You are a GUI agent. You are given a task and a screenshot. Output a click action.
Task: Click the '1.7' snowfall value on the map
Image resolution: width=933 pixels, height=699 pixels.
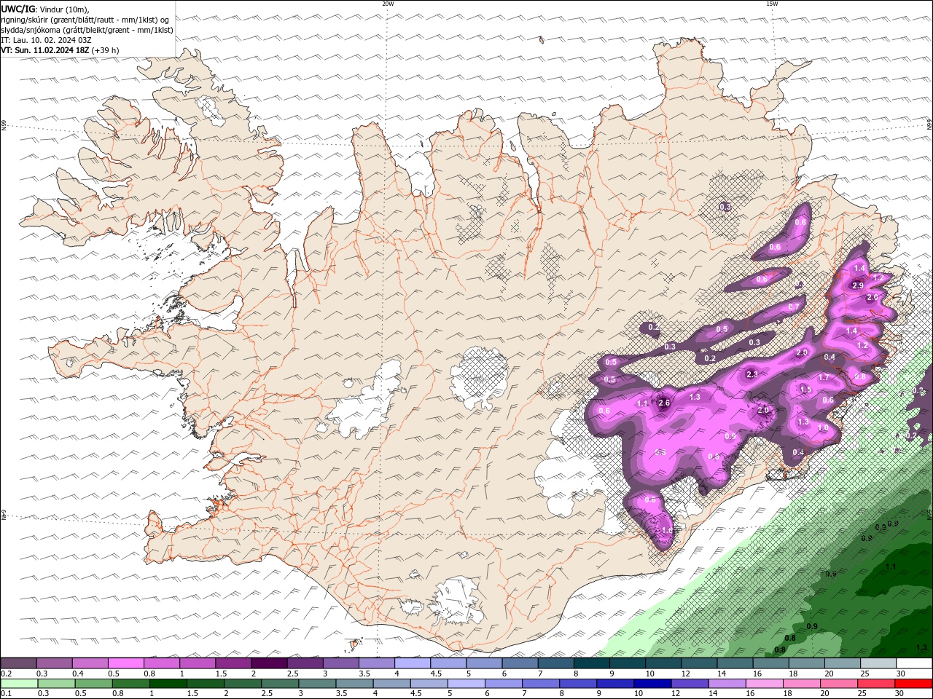click(824, 377)
